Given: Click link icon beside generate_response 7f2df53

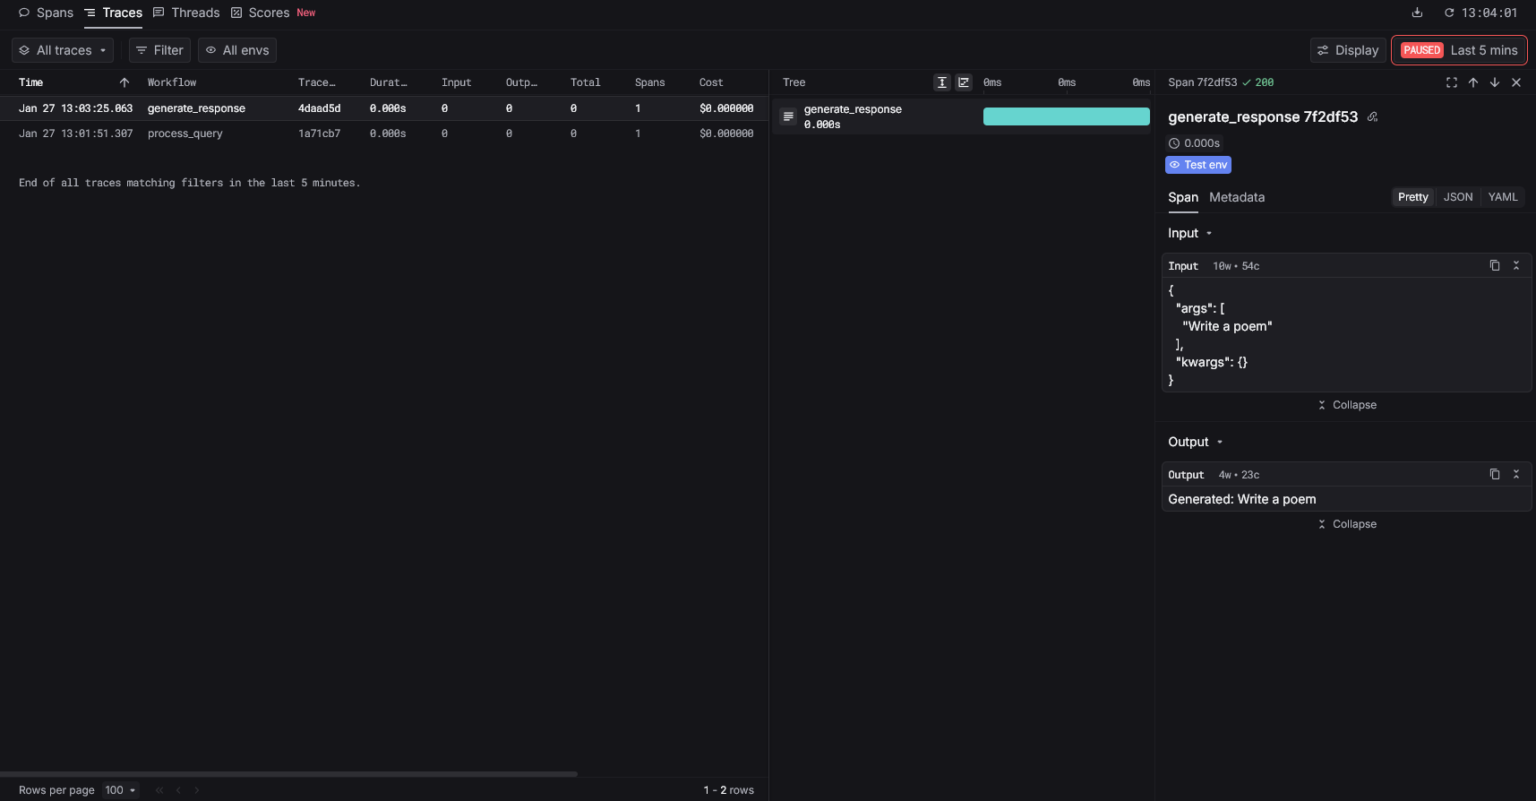Looking at the screenshot, I should [x=1372, y=117].
